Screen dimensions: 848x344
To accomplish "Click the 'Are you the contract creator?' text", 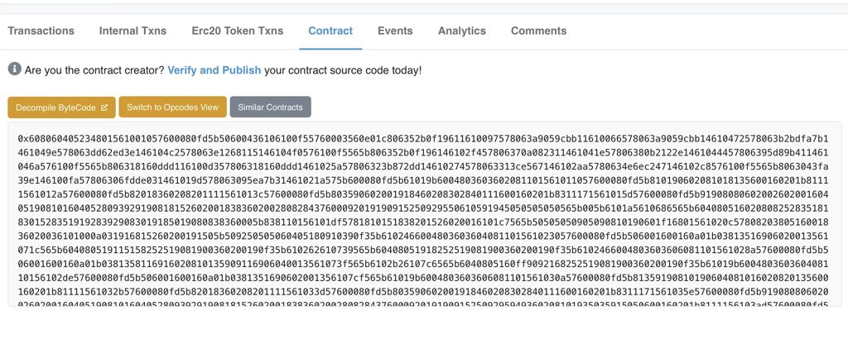I will tap(94, 70).
